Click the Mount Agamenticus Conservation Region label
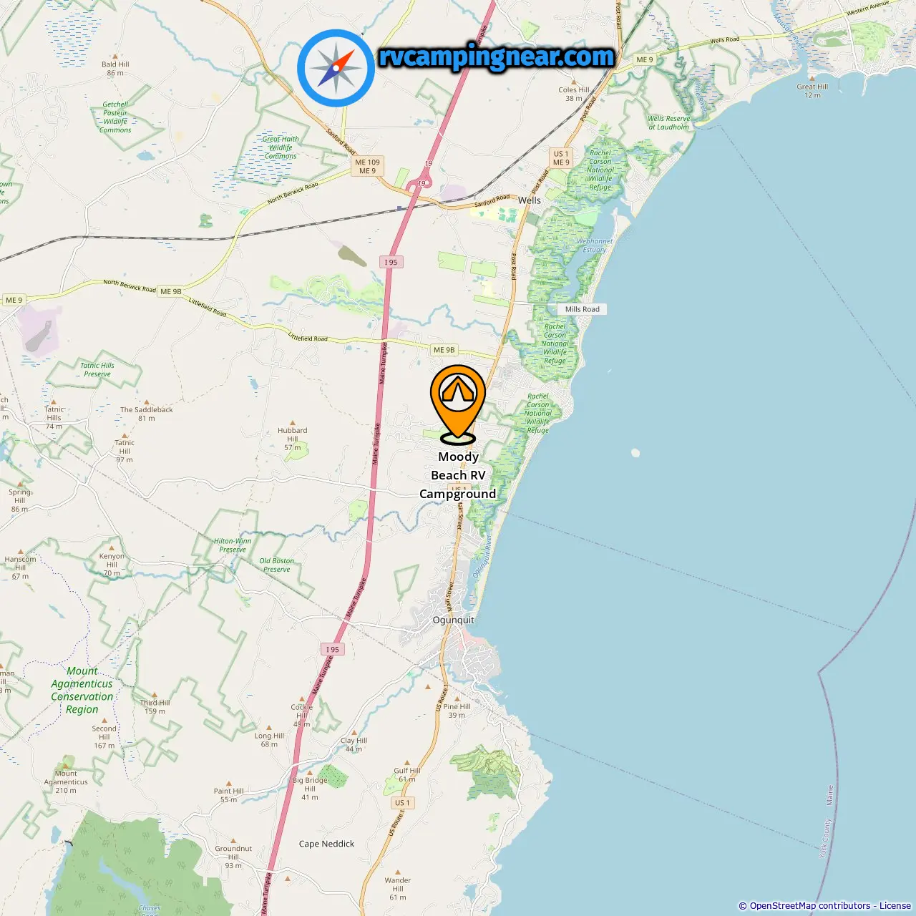 coord(82,690)
